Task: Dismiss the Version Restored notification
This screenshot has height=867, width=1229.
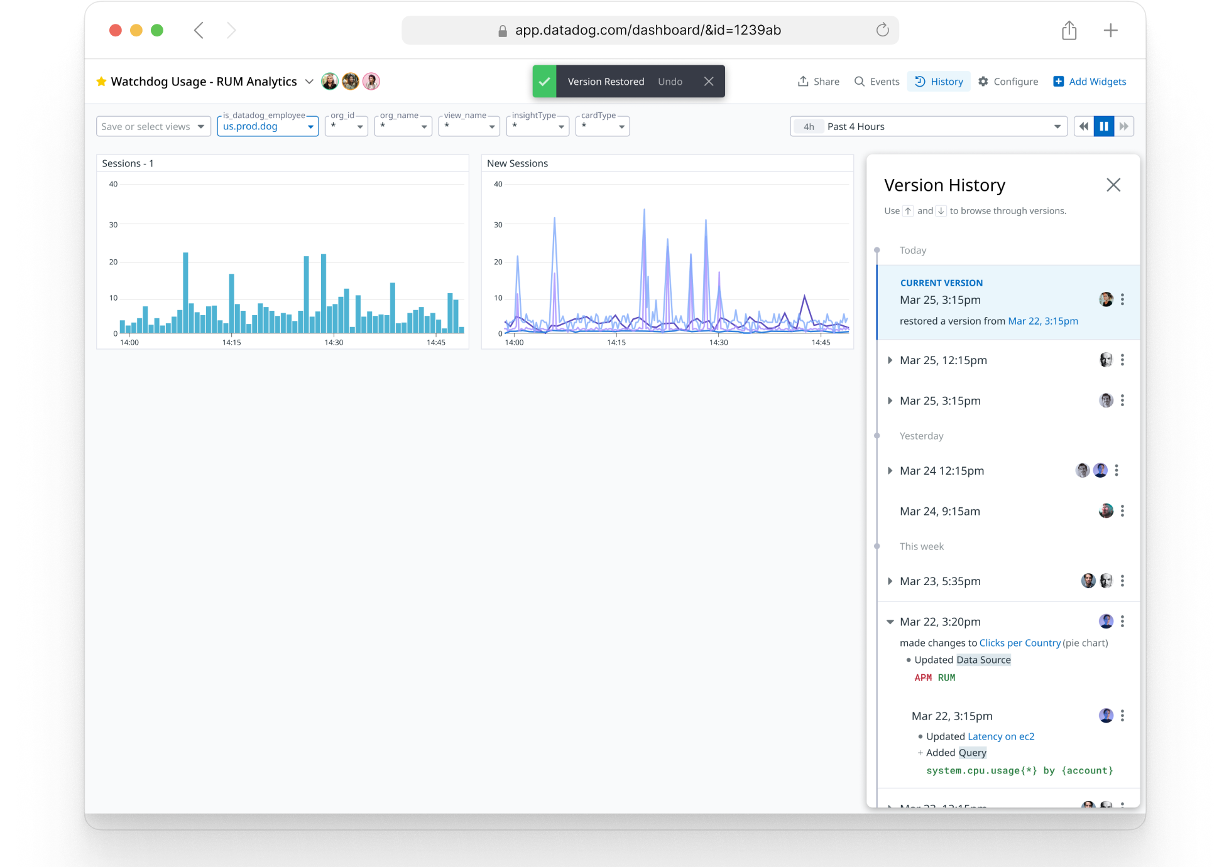Action: (x=709, y=82)
